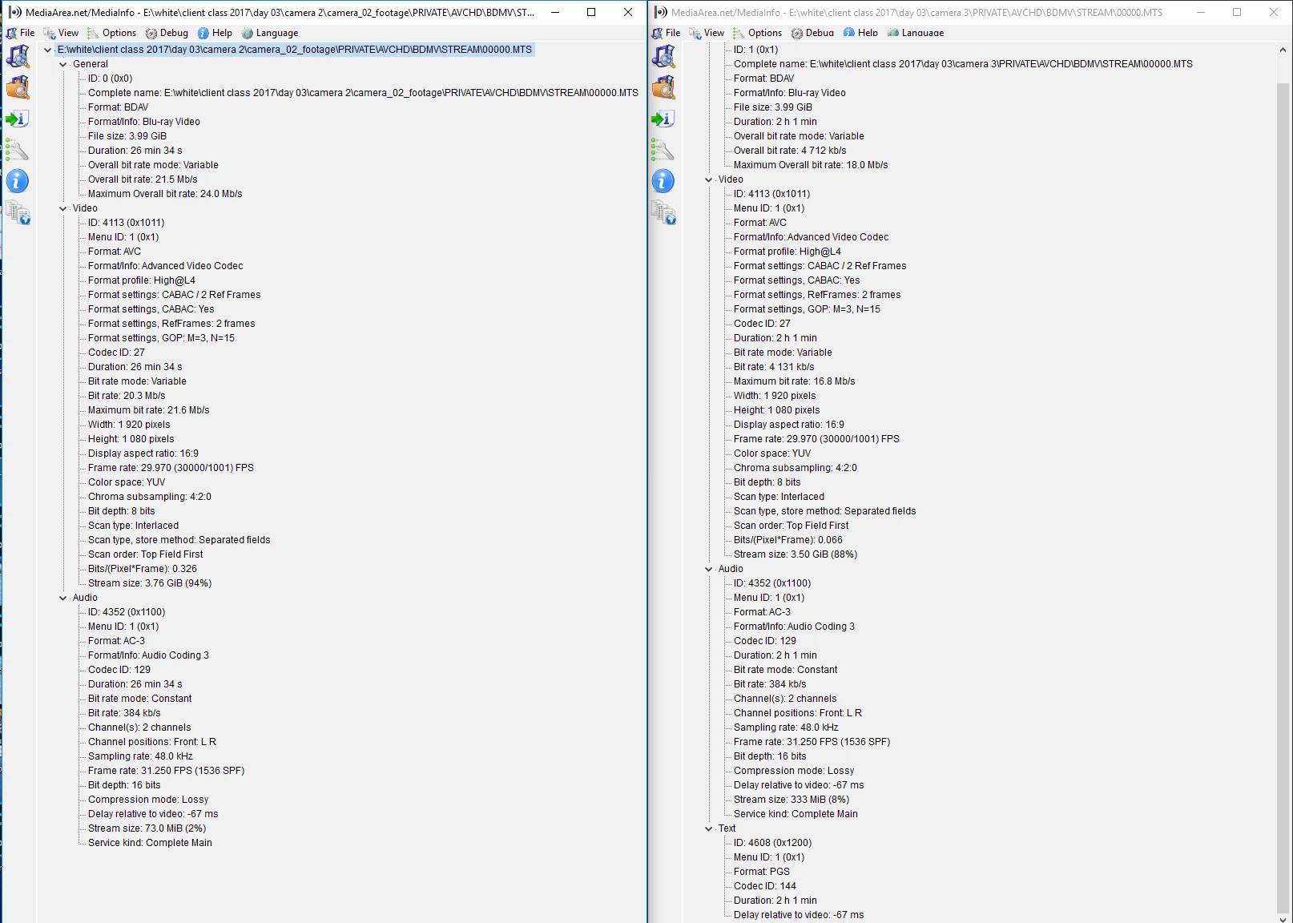The width and height of the screenshot is (1293, 923).
Task: Select 'Stream size: 3.76 GiB (94%)' row
Action: click(x=150, y=583)
